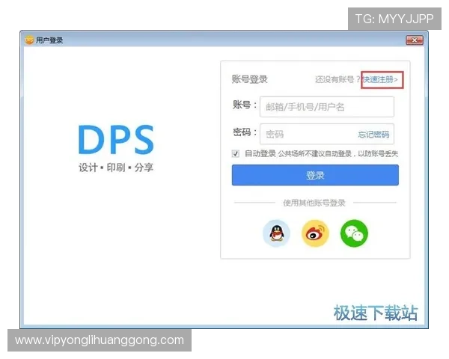Focus the 密码 input field
The width and height of the screenshot is (449, 359).
pos(327,134)
